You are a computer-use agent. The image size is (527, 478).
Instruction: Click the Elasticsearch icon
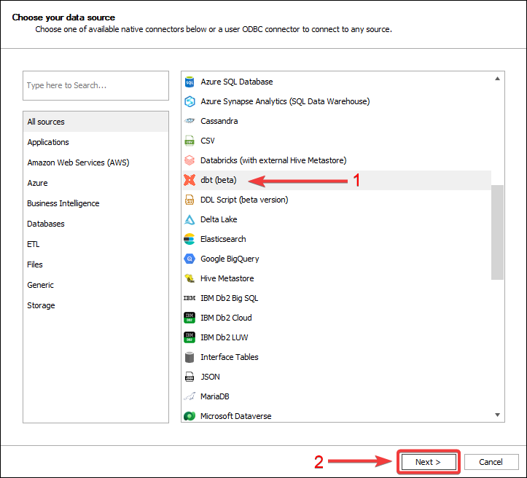click(x=190, y=239)
